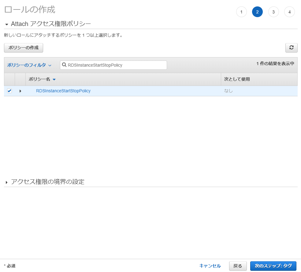Sort by ポリシー名 column header
This screenshot has width=301, height=272.
point(42,79)
